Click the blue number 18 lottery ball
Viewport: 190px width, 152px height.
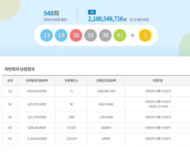(x=61, y=35)
